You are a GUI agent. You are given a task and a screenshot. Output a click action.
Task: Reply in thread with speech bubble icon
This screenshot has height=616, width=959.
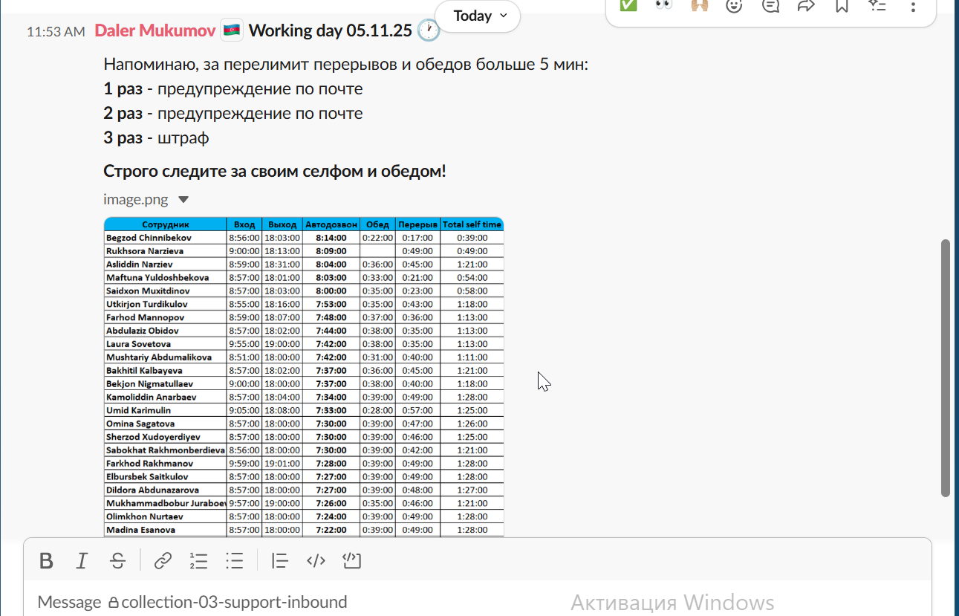pyautogui.click(x=770, y=6)
